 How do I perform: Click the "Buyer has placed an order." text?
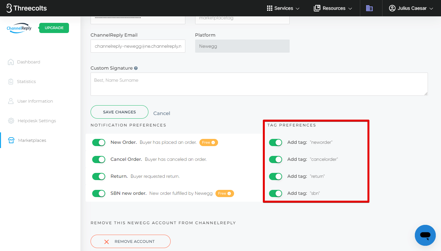point(168,142)
